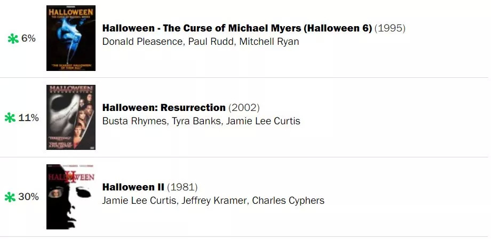Click the green splat icon beside 11%
Image resolution: width=491 pixels, height=239 pixels.
pyautogui.click(x=10, y=118)
